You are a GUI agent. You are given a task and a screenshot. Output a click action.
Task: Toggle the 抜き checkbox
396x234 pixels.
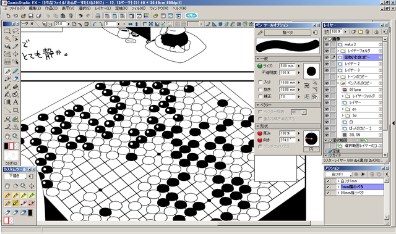pyautogui.click(x=260, y=90)
